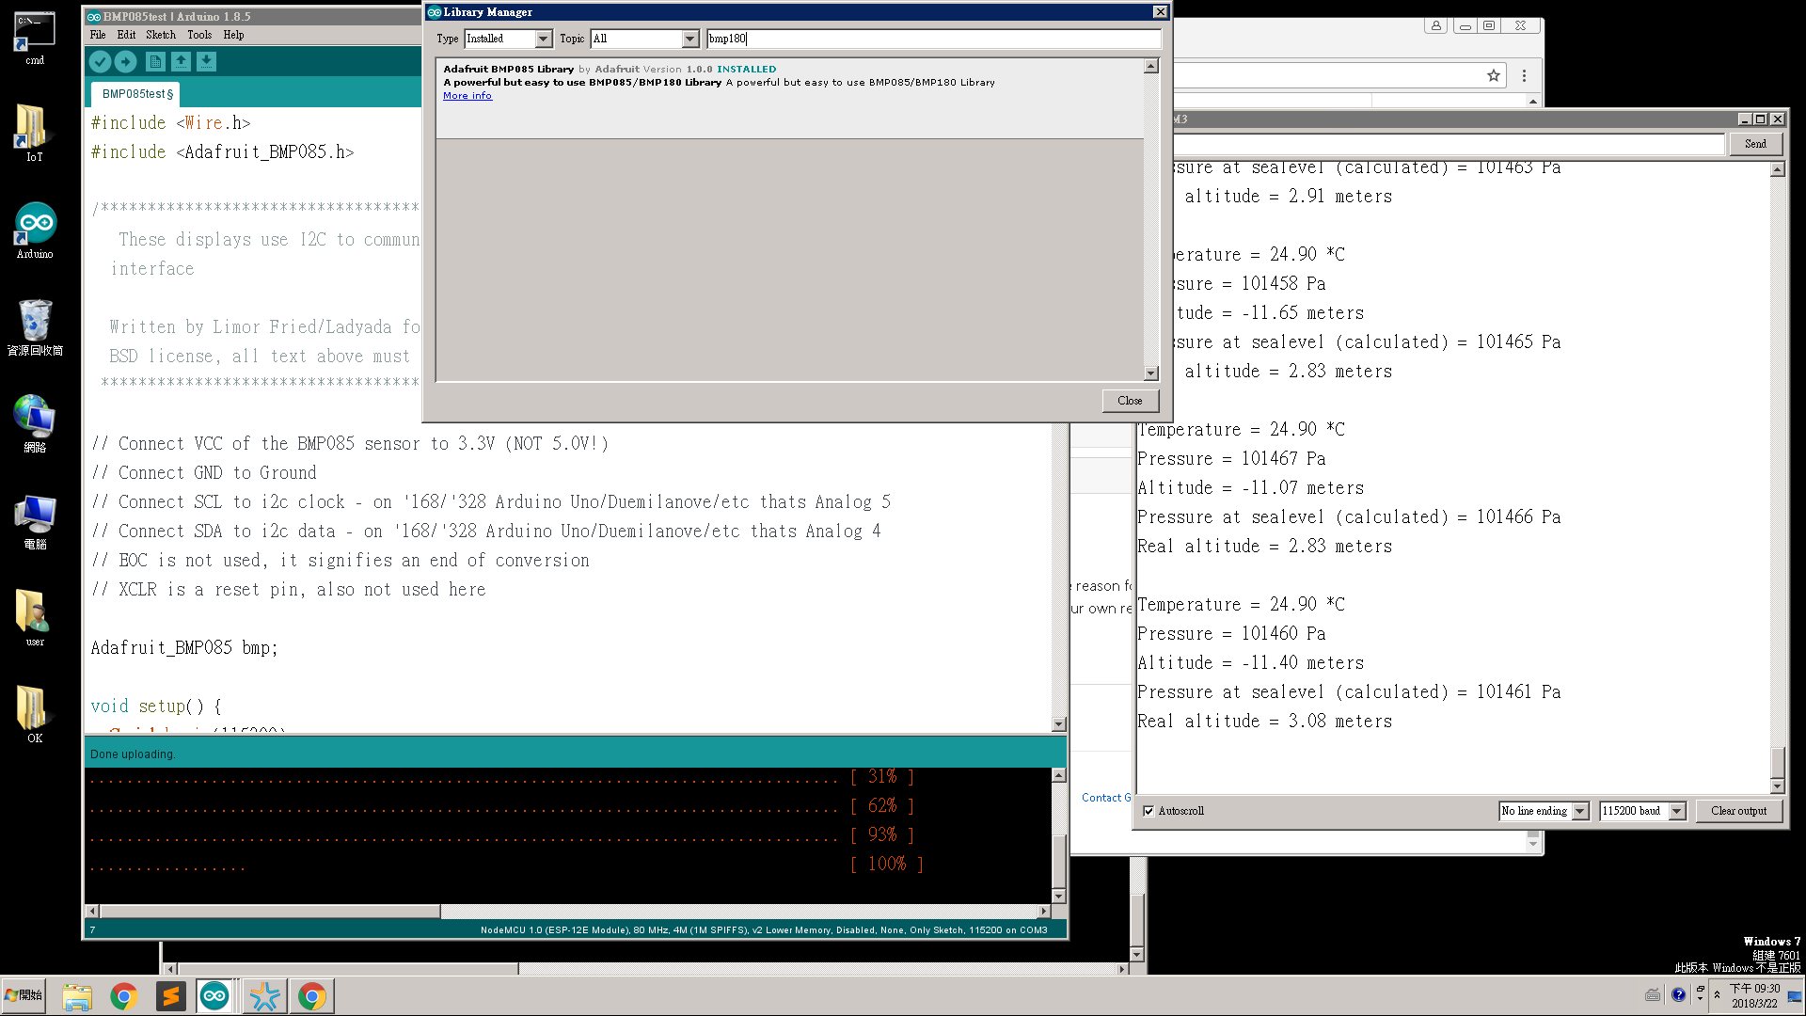Click the Contact link in browser page

click(x=1105, y=798)
